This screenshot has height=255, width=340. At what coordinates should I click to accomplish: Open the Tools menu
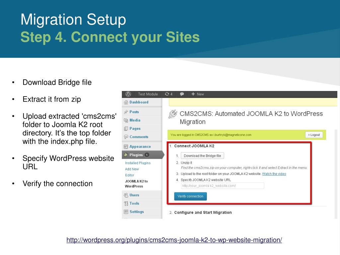click(134, 204)
